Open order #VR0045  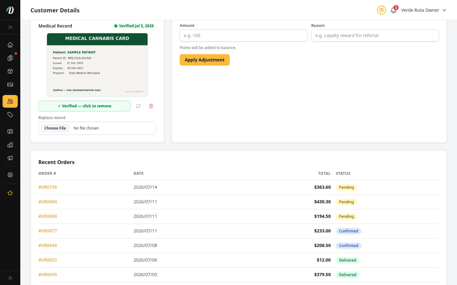(48, 275)
